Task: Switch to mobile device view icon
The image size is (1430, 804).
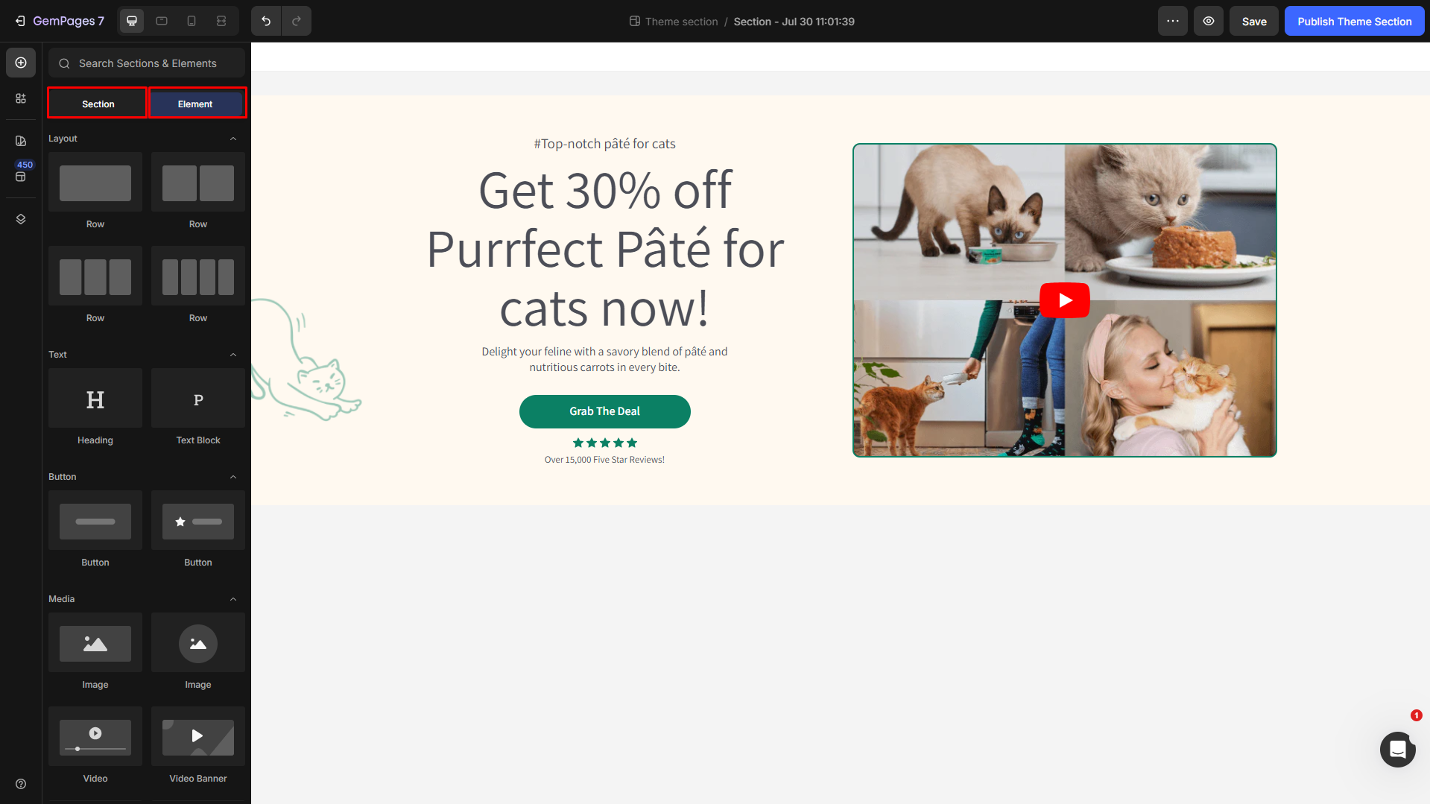Action: coord(192,21)
